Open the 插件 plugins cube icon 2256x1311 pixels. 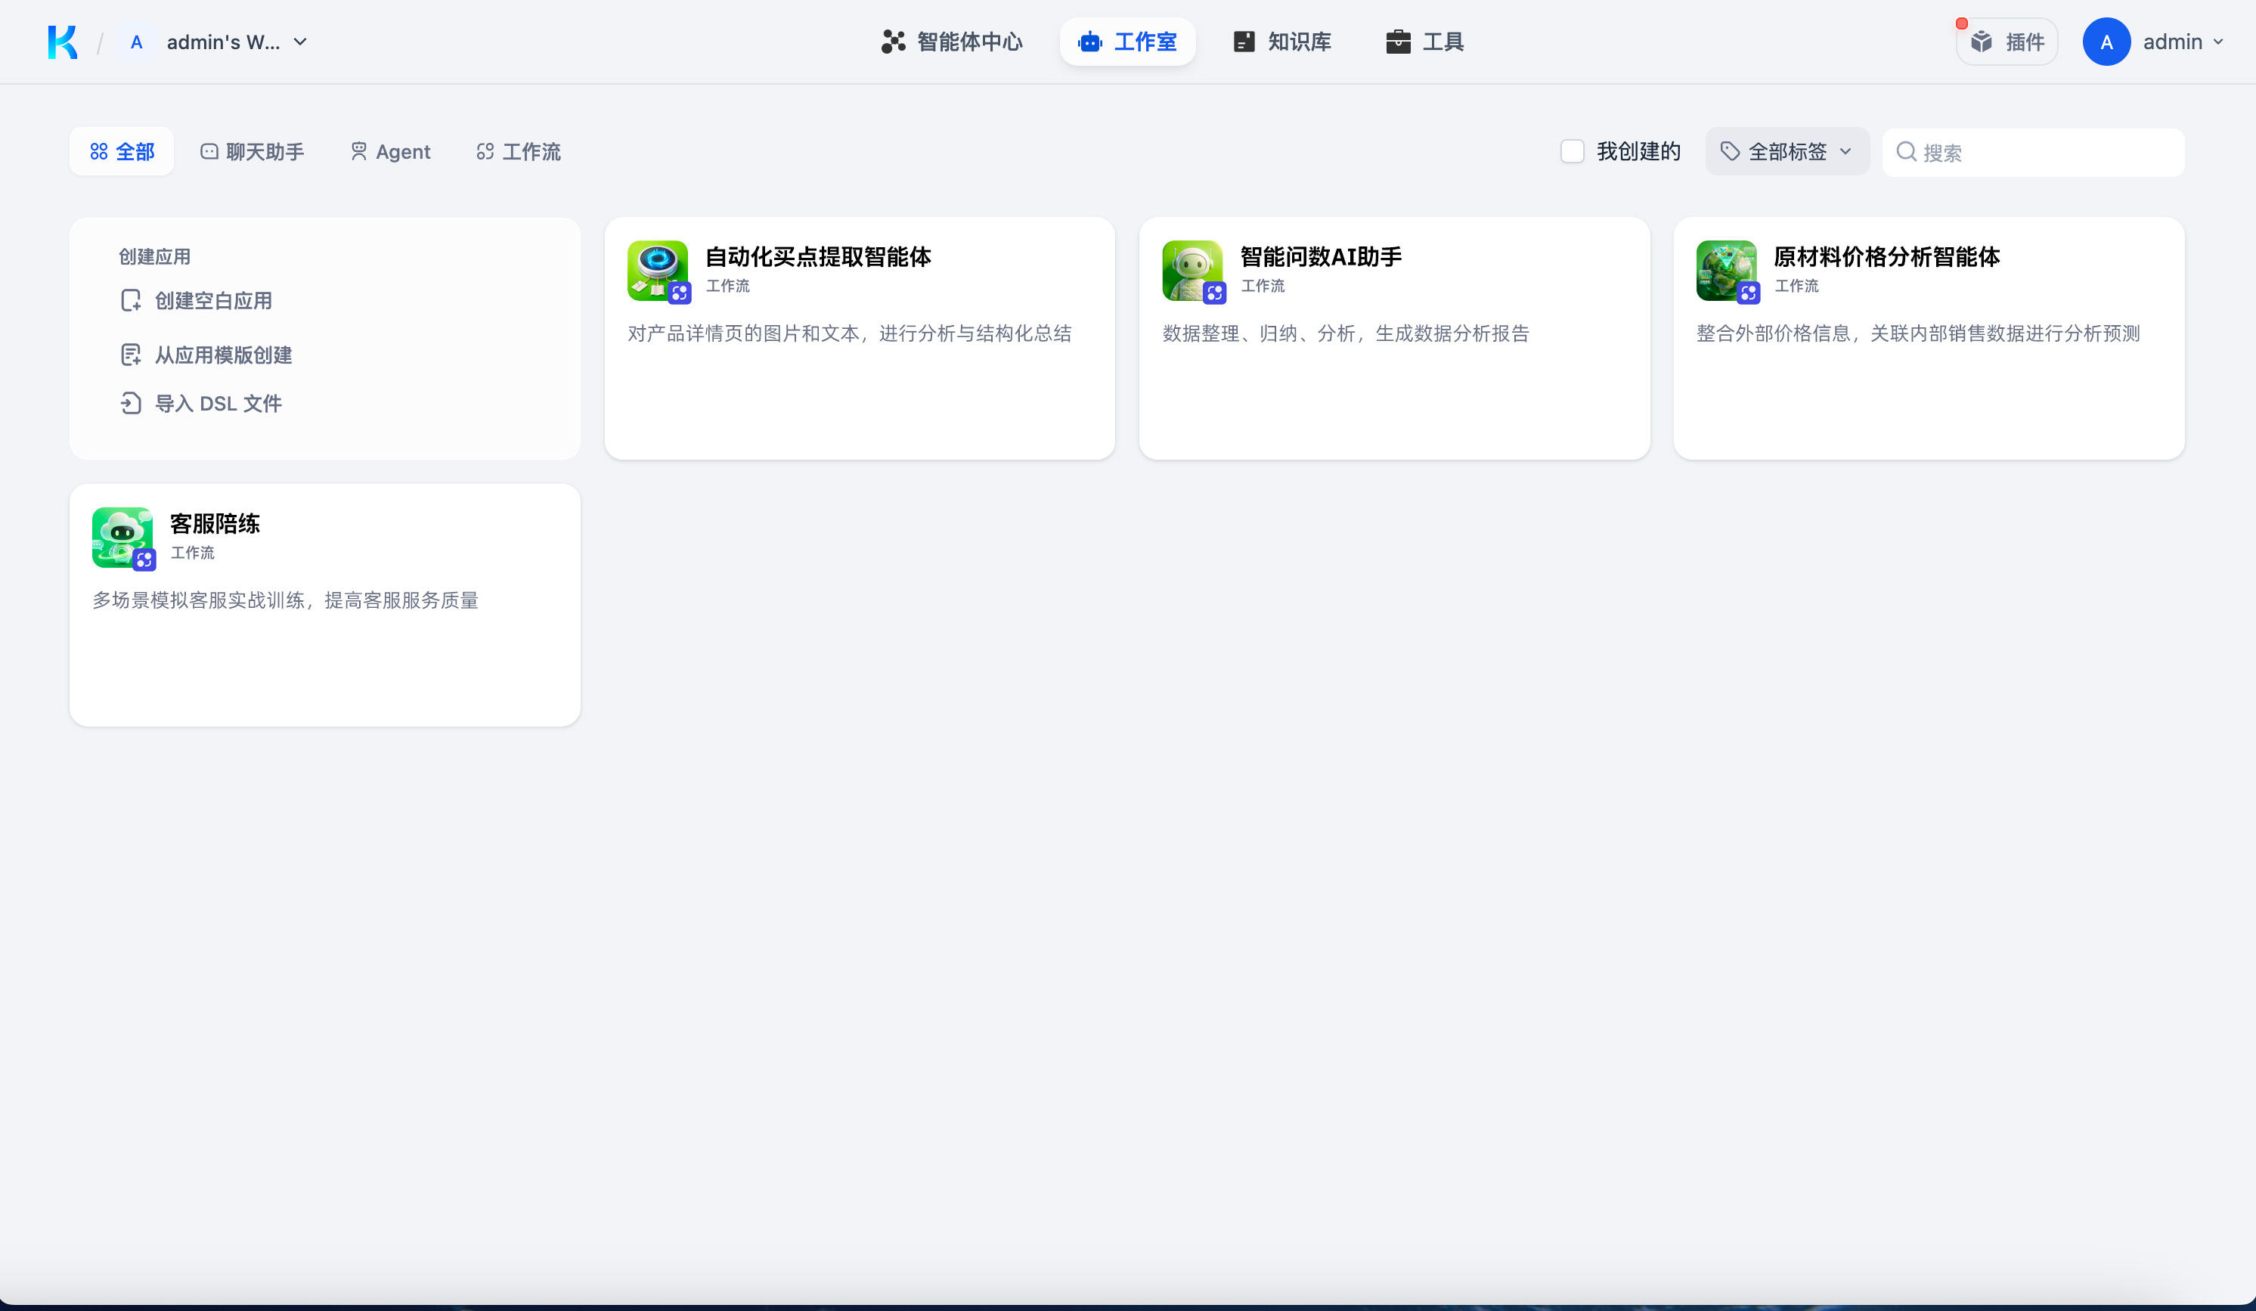[1981, 42]
